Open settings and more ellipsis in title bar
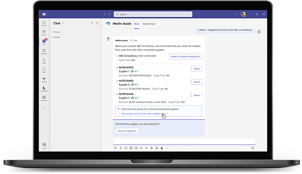This screenshot has width=302, height=174. [x=237, y=14]
